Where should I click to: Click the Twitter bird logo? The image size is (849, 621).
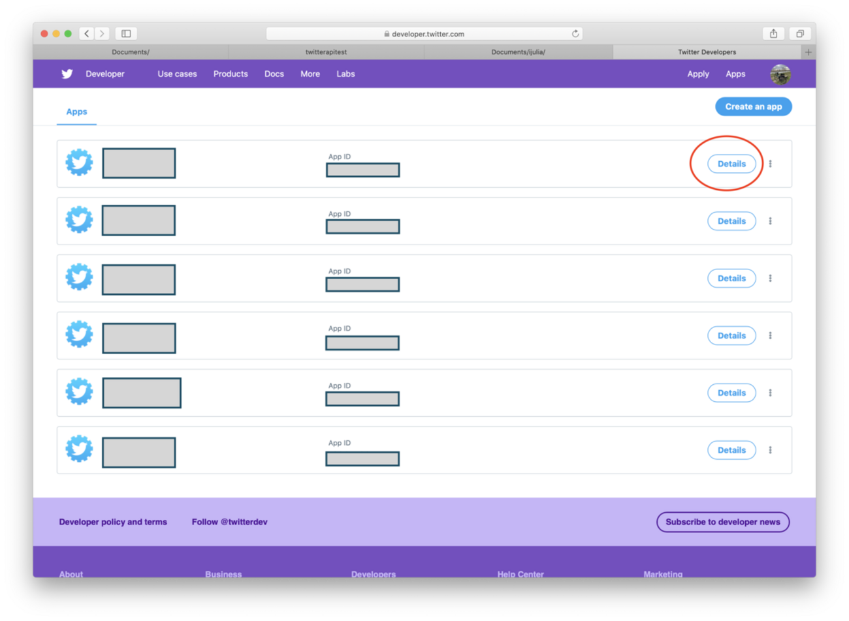67,74
